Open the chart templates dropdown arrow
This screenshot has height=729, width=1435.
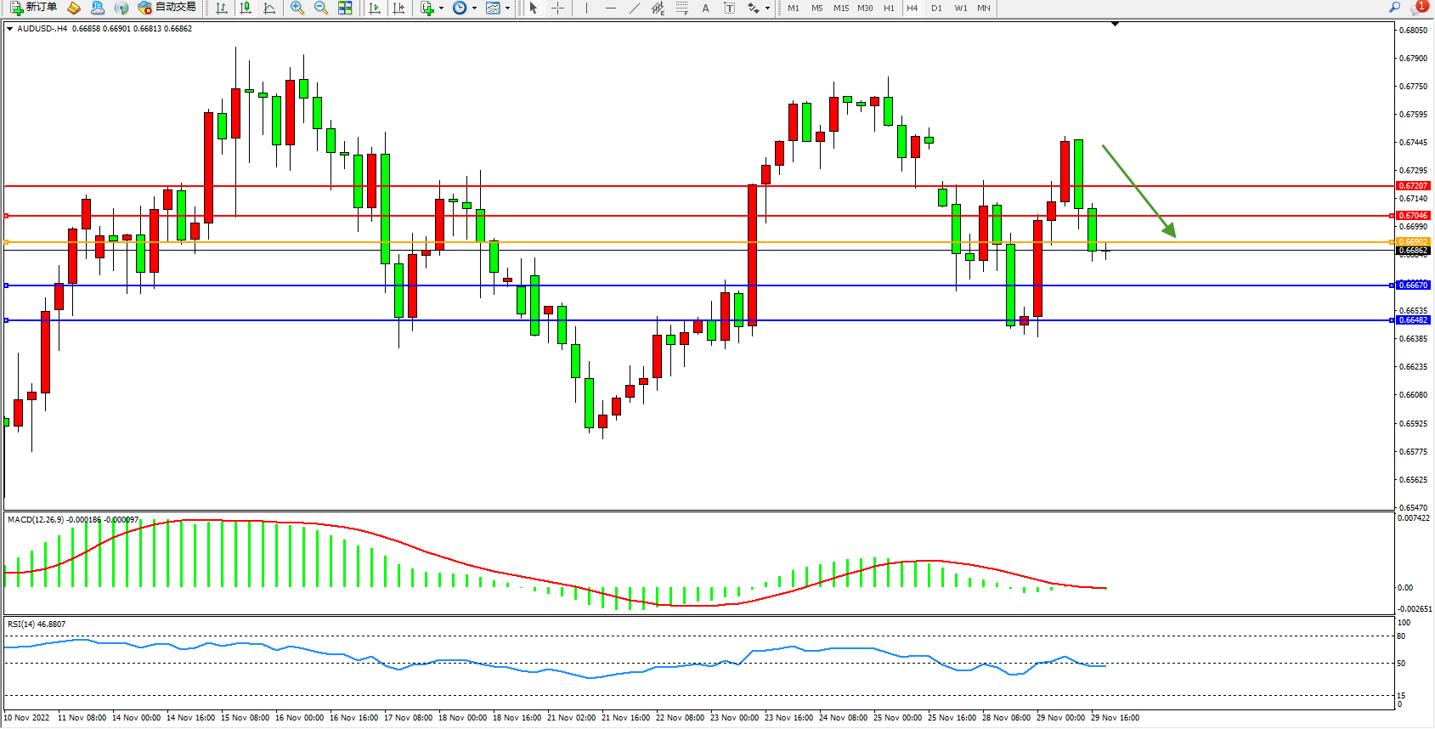pyautogui.click(x=507, y=8)
